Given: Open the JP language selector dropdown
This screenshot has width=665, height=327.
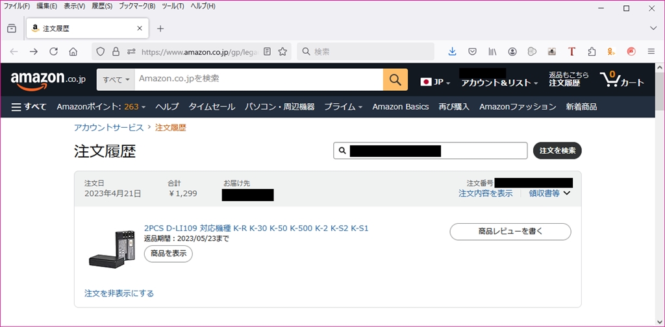Looking at the screenshot, I should click(436, 82).
